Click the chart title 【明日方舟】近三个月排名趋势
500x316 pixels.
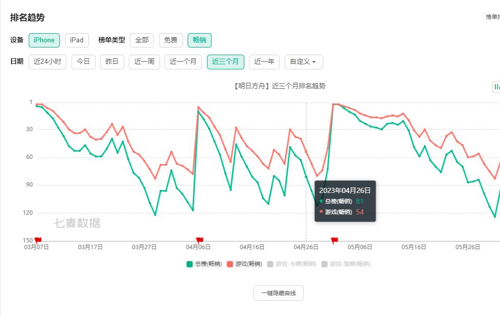pyautogui.click(x=279, y=86)
